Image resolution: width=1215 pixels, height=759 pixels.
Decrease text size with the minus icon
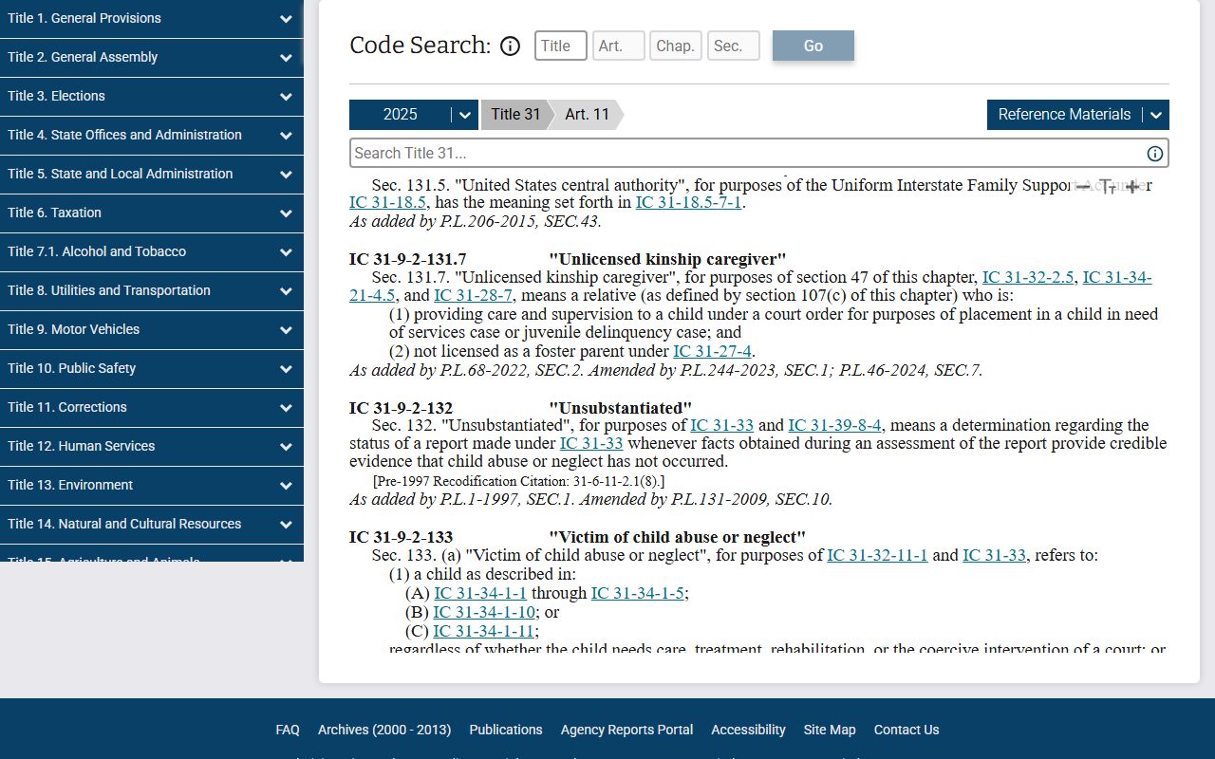pyautogui.click(x=1083, y=187)
